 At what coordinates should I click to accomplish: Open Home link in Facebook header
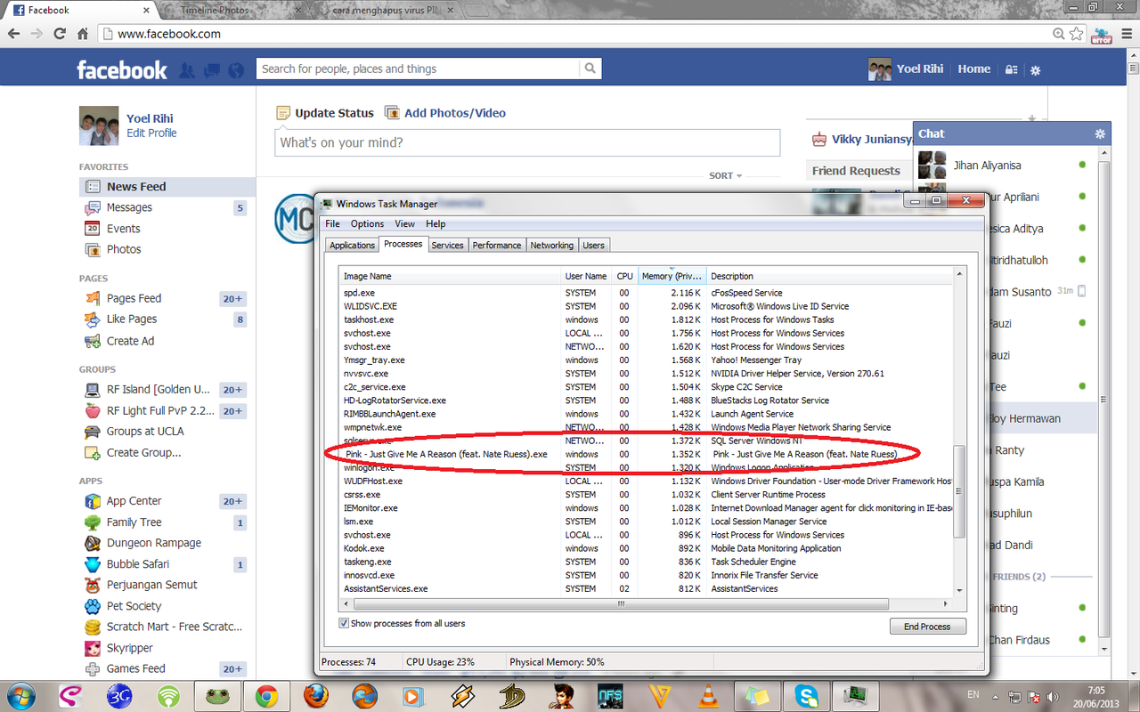[973, 69]
